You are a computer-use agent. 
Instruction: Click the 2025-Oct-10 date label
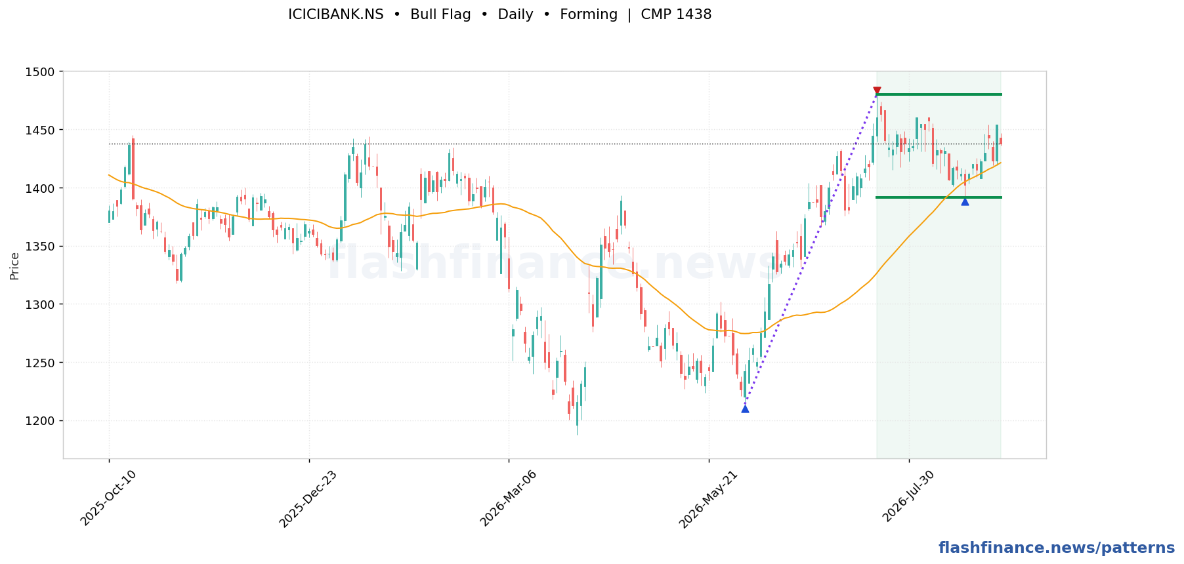click(108, 498)
